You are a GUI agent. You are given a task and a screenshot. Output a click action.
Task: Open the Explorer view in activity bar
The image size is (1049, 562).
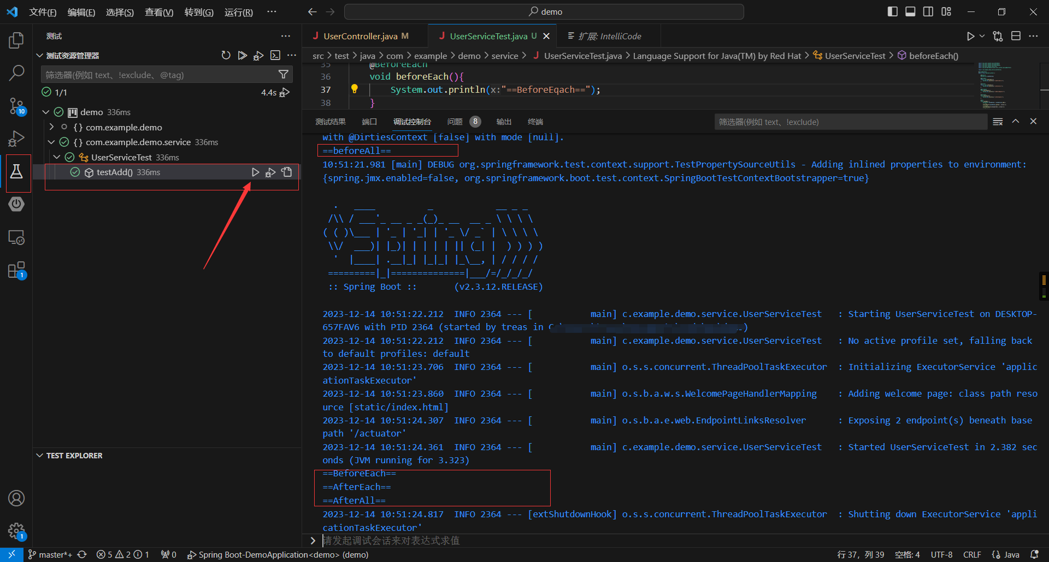16,40
